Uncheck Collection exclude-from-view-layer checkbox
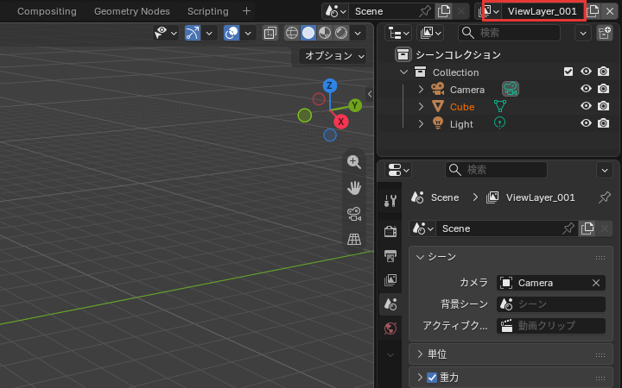 (x=568, y=72)
